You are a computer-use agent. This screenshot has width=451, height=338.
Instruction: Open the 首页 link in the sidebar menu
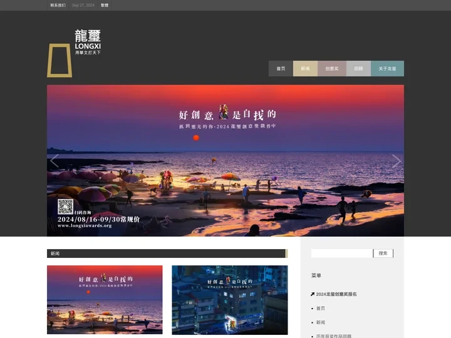[x=321, y=308]
